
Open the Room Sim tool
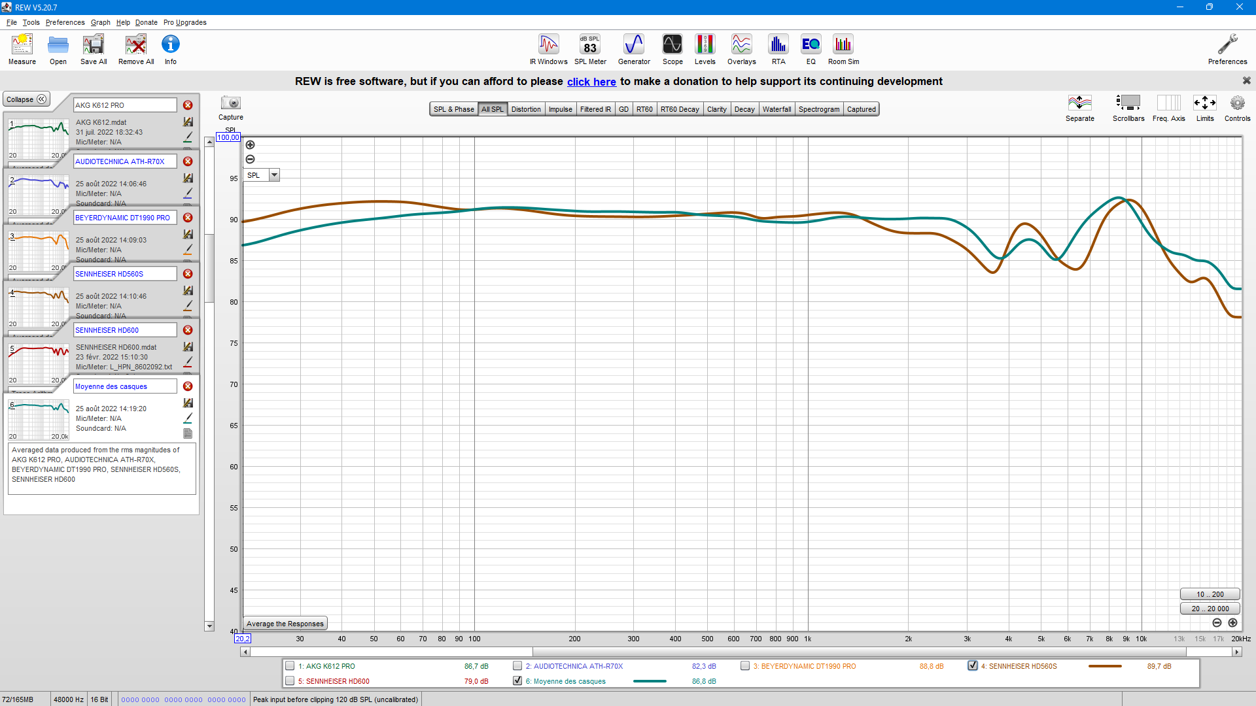[x=843, y=49]
